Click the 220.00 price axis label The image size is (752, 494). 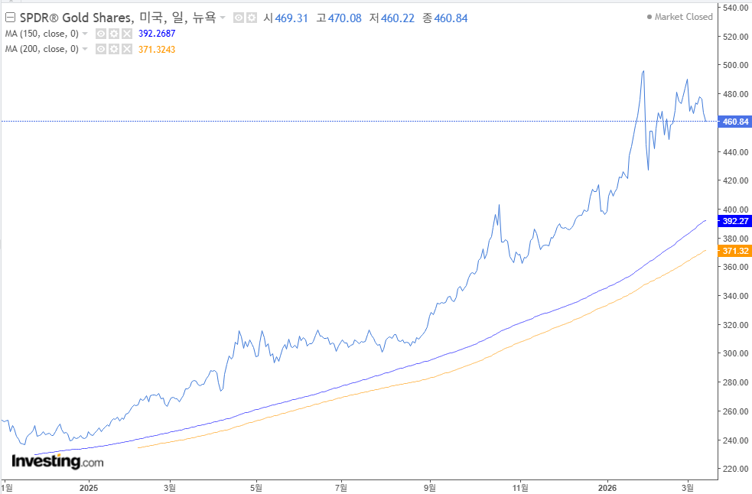[736, 469]
